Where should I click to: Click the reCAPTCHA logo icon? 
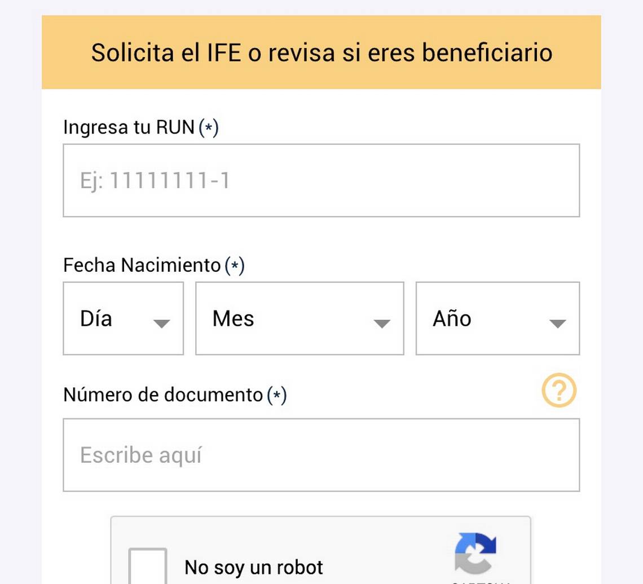pos(475,553)
